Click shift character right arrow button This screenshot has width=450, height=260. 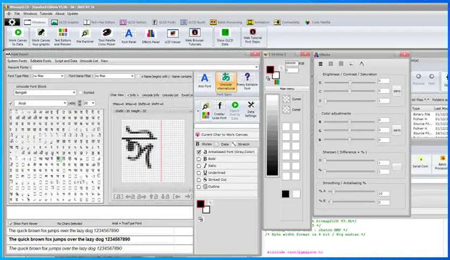pos(142,197)
